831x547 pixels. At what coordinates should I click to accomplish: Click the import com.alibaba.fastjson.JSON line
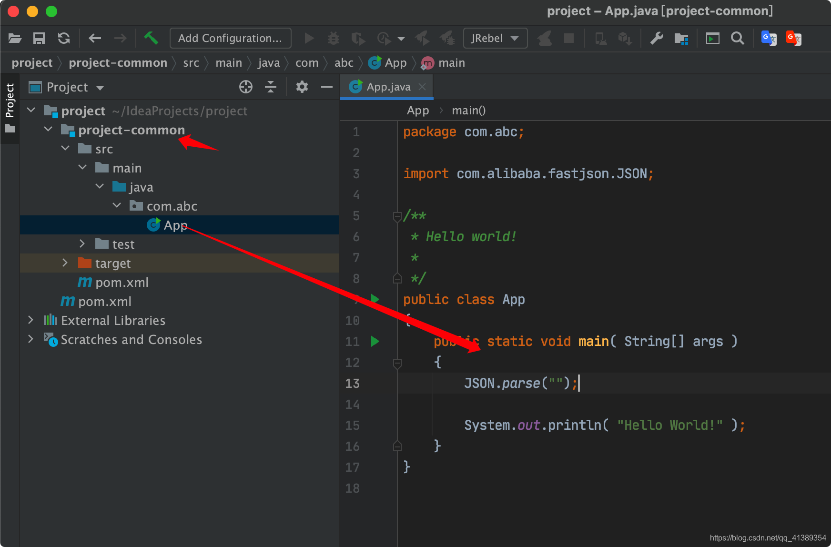point(528,173)
